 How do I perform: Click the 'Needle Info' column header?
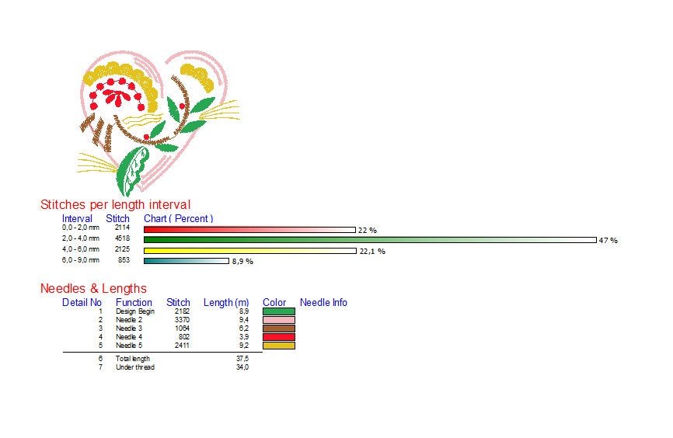tap(323, 302)
